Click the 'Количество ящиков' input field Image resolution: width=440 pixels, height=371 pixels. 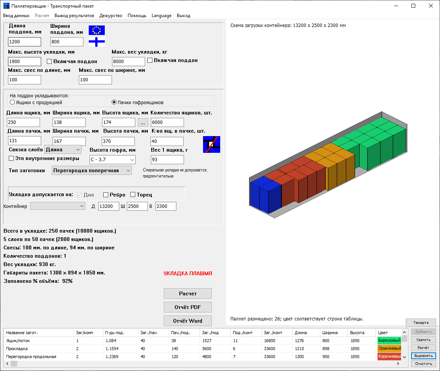pos(167,122)
